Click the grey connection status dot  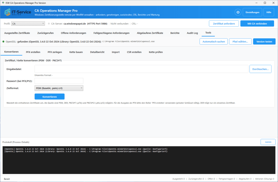pos(49,24)
